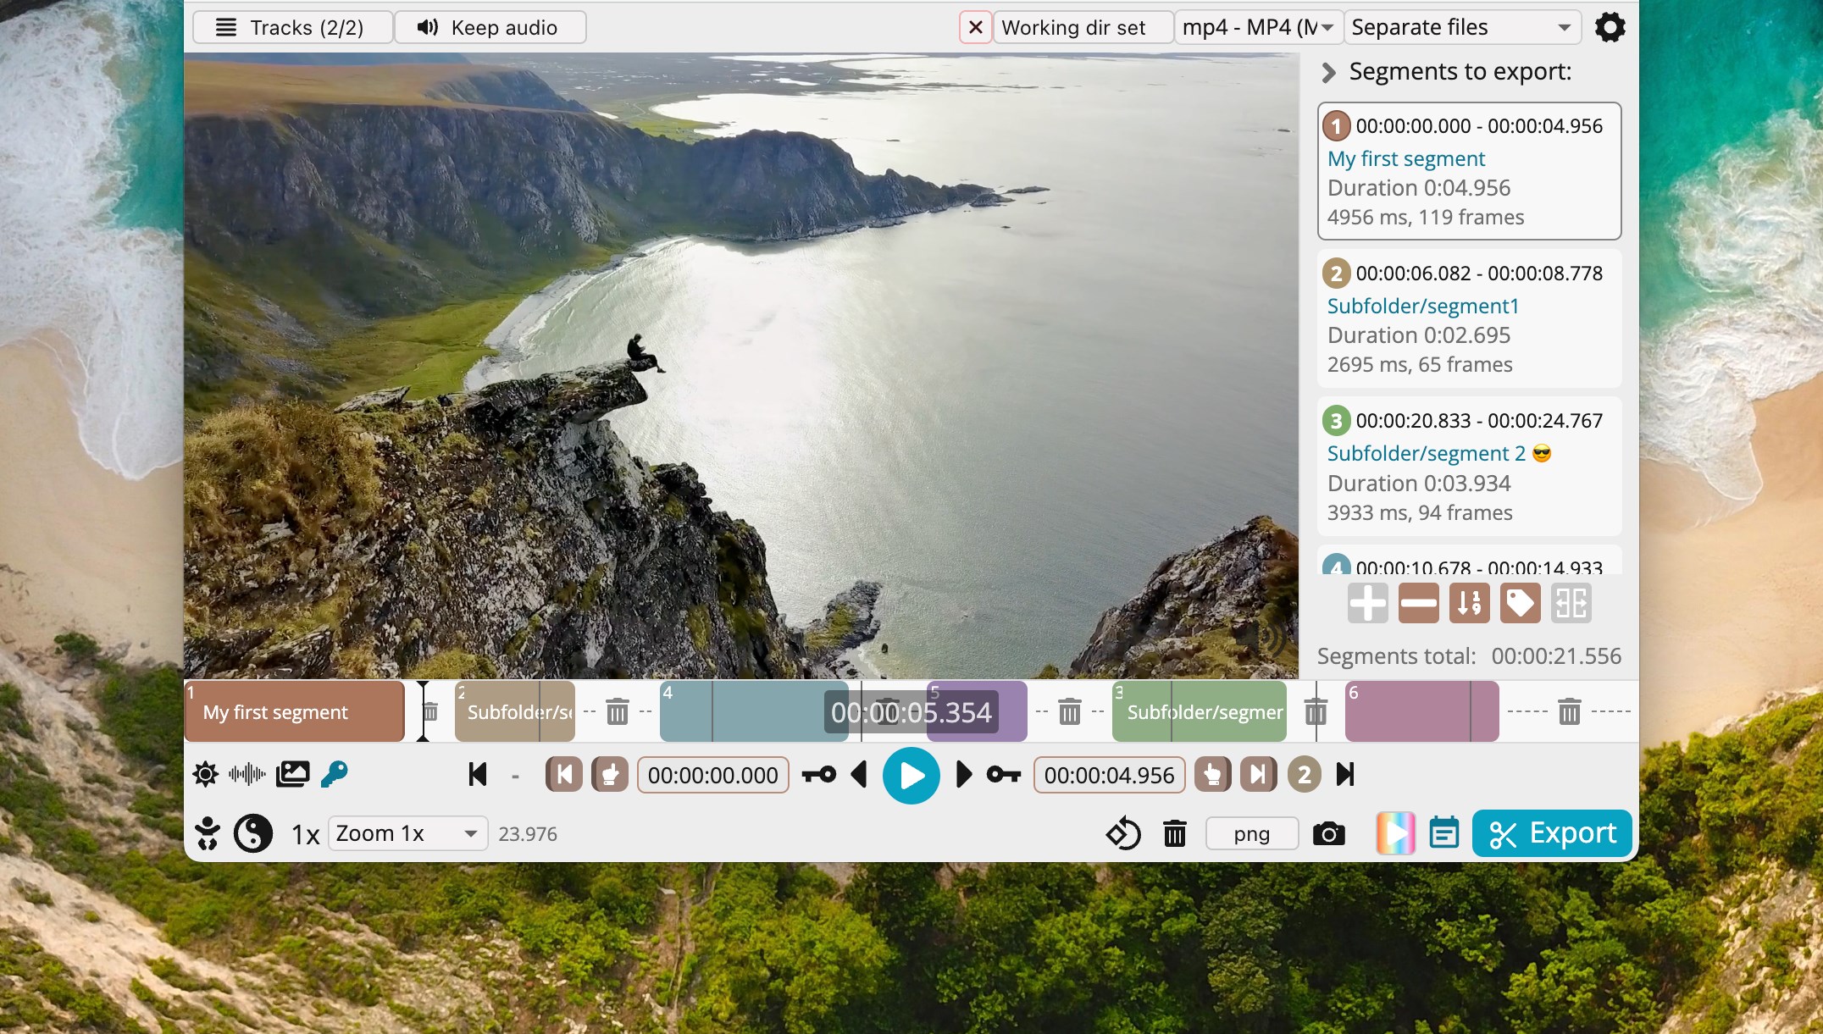The height and width of the screenshot is (1034, 1823).
Task: Show video thumbnails on the timeline
Action: click(x=291, y=774)
